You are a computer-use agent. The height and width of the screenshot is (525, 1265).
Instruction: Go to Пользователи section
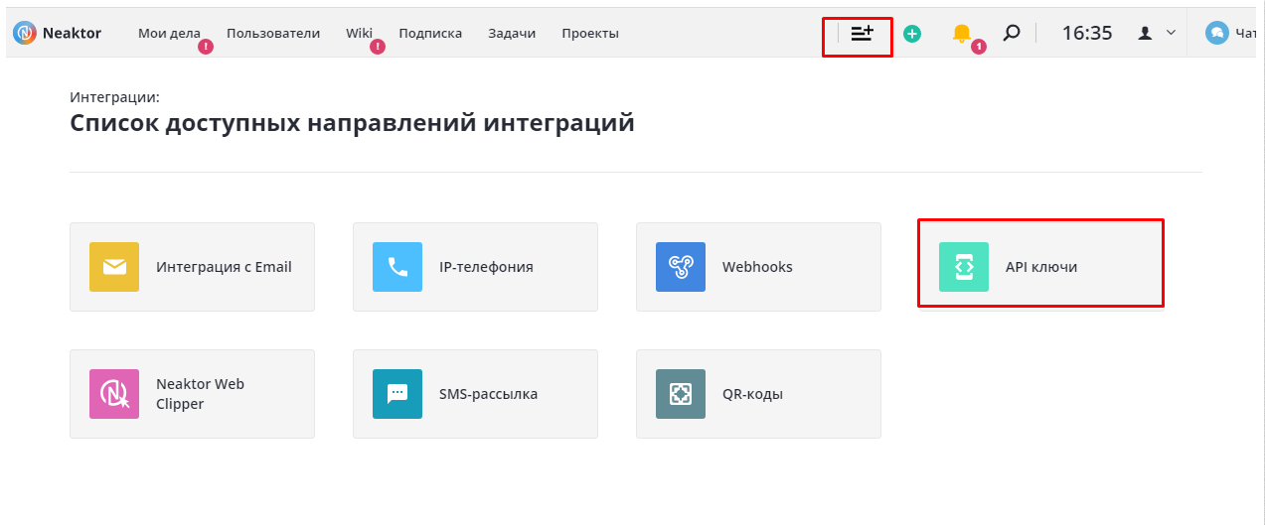pos(273,33)
